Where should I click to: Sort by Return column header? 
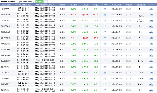point(74,4)
